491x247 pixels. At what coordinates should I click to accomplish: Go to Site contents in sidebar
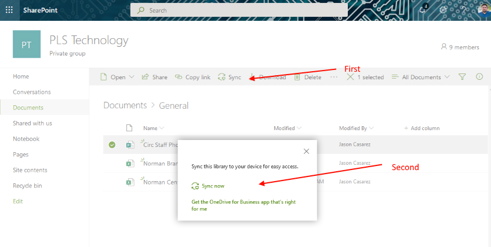[30, 170]
